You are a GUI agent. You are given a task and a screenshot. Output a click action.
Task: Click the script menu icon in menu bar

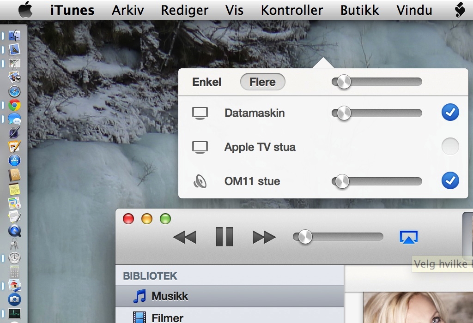coord(460,10)
